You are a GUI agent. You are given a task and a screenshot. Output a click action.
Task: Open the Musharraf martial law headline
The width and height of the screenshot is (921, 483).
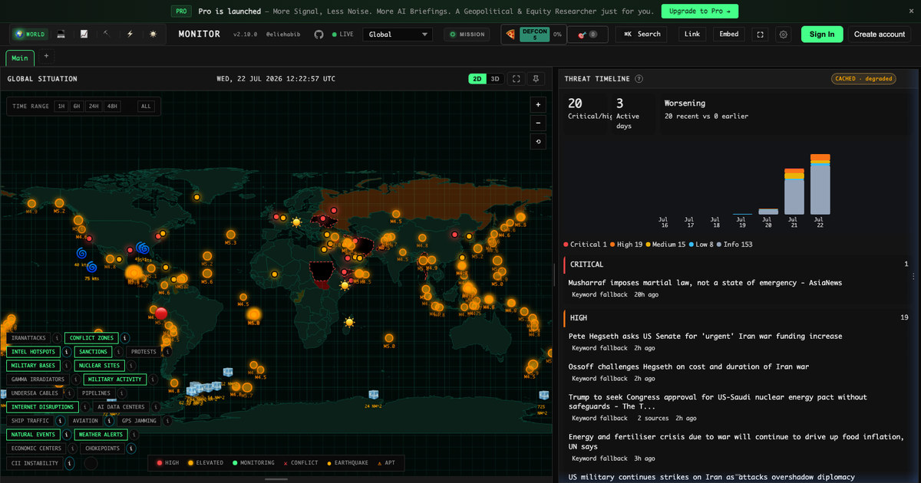(705, 283)
